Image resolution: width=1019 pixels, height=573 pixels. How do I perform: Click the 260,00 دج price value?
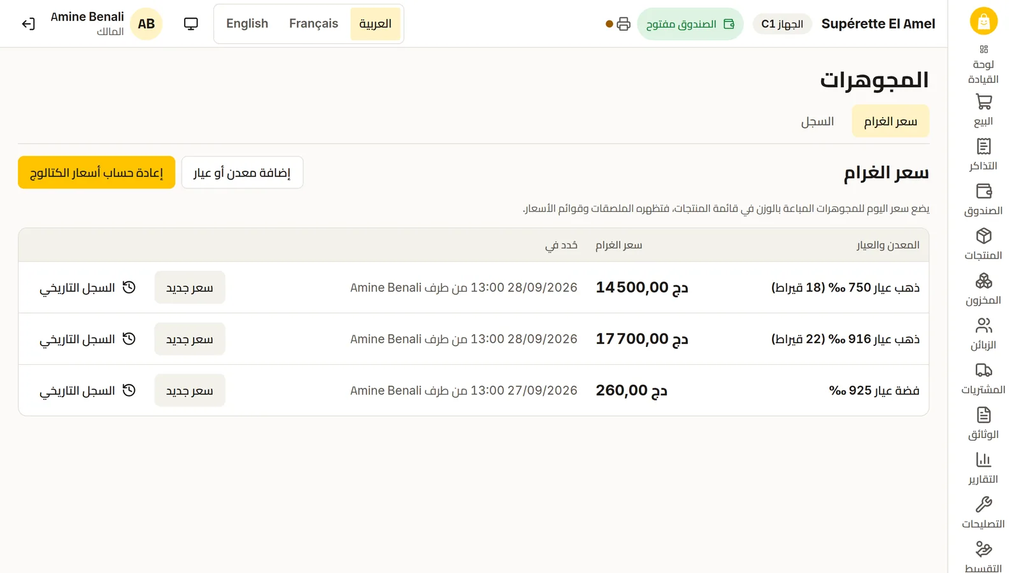632,390
